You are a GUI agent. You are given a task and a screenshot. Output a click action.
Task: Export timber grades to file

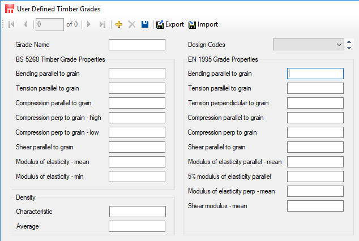coord(170,24)
